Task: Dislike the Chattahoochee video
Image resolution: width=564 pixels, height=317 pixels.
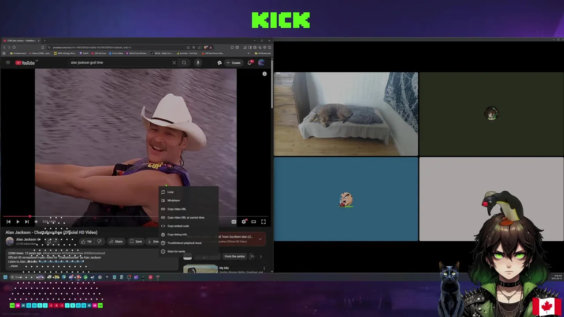Action: click(x=99, y=241)
